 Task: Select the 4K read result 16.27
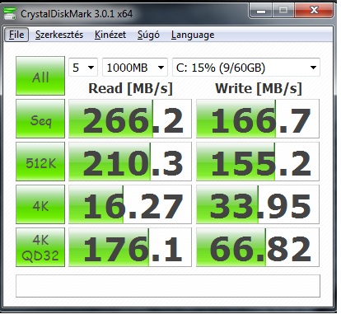click(x=130, y=204)
